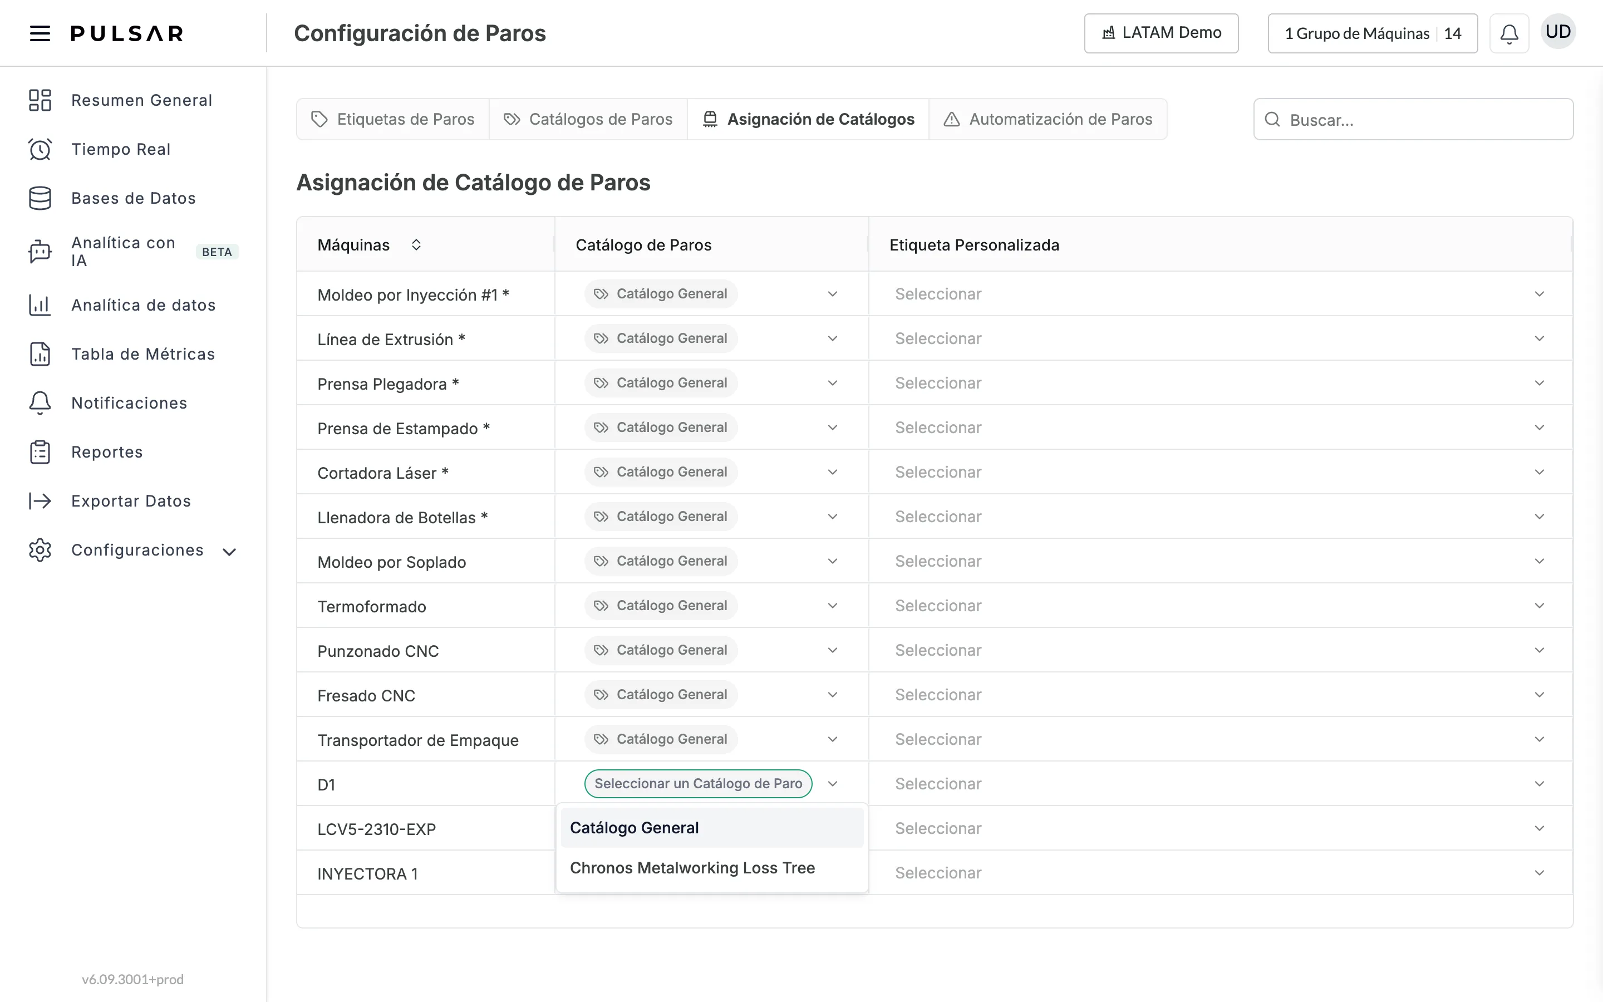Click the BETA badge
This screenshot has height=1002, width=1603.
[217, 252]
